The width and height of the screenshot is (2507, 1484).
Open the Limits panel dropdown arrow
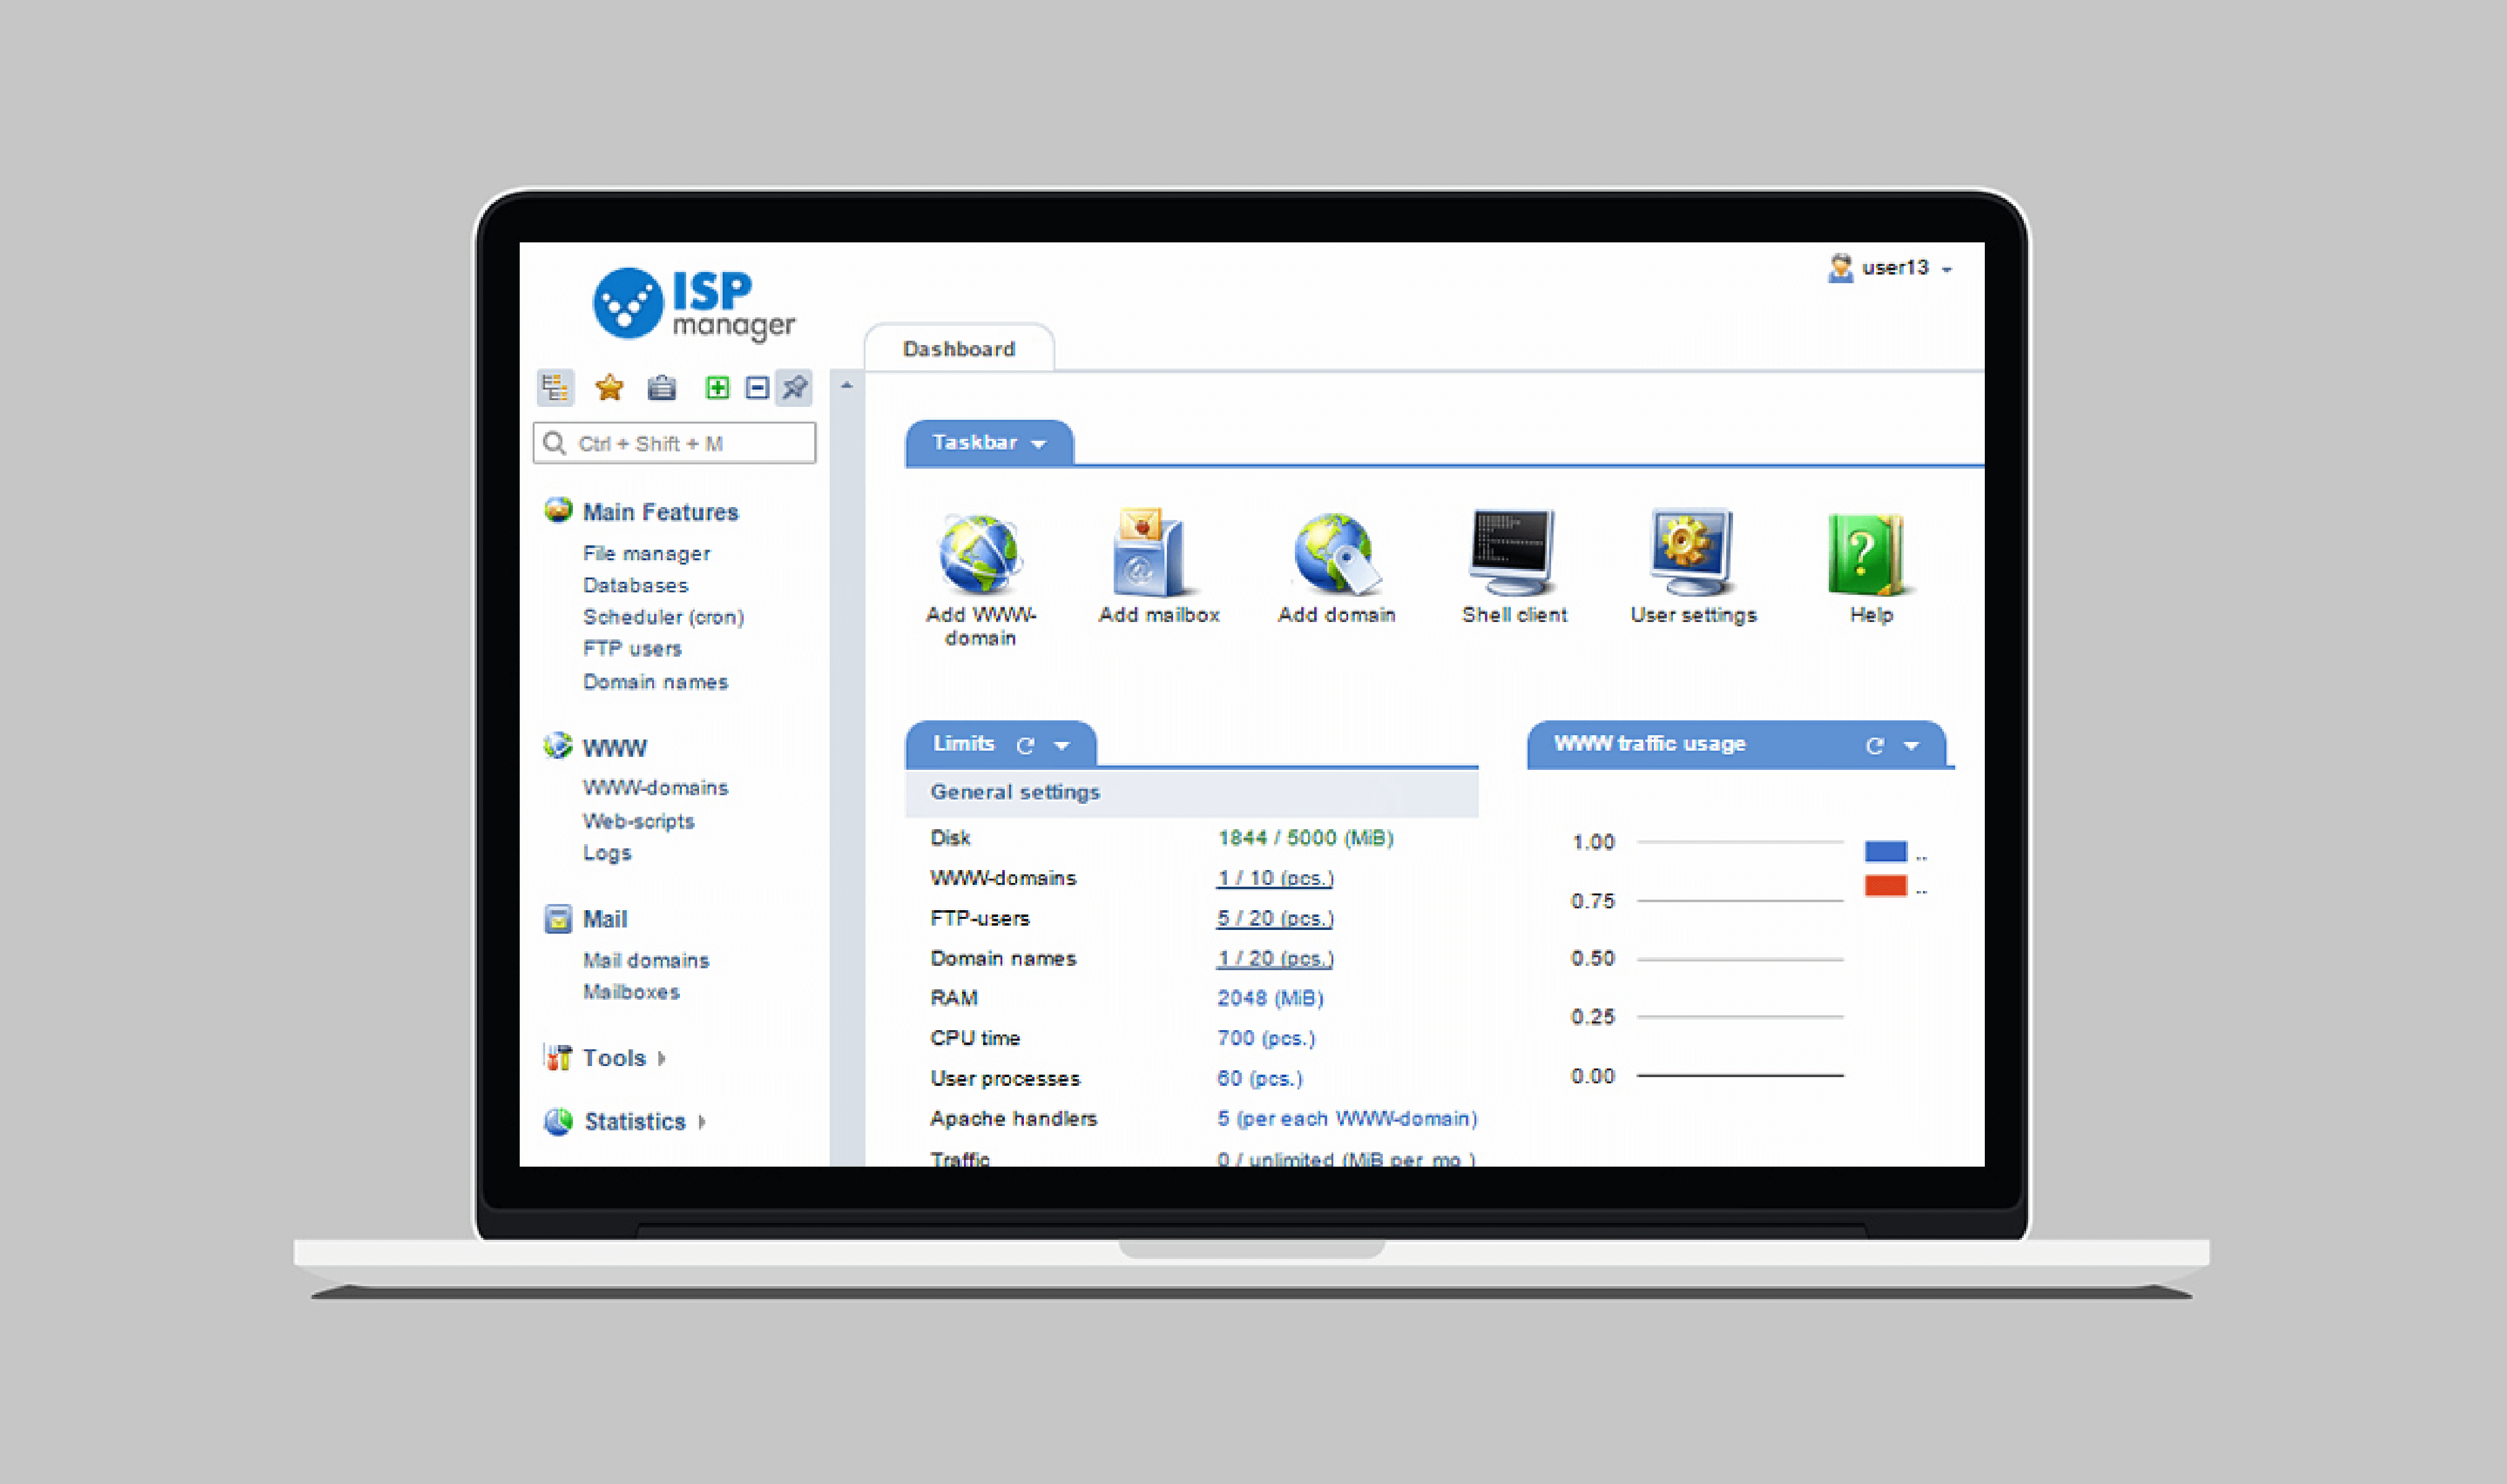pos(1062,746)
